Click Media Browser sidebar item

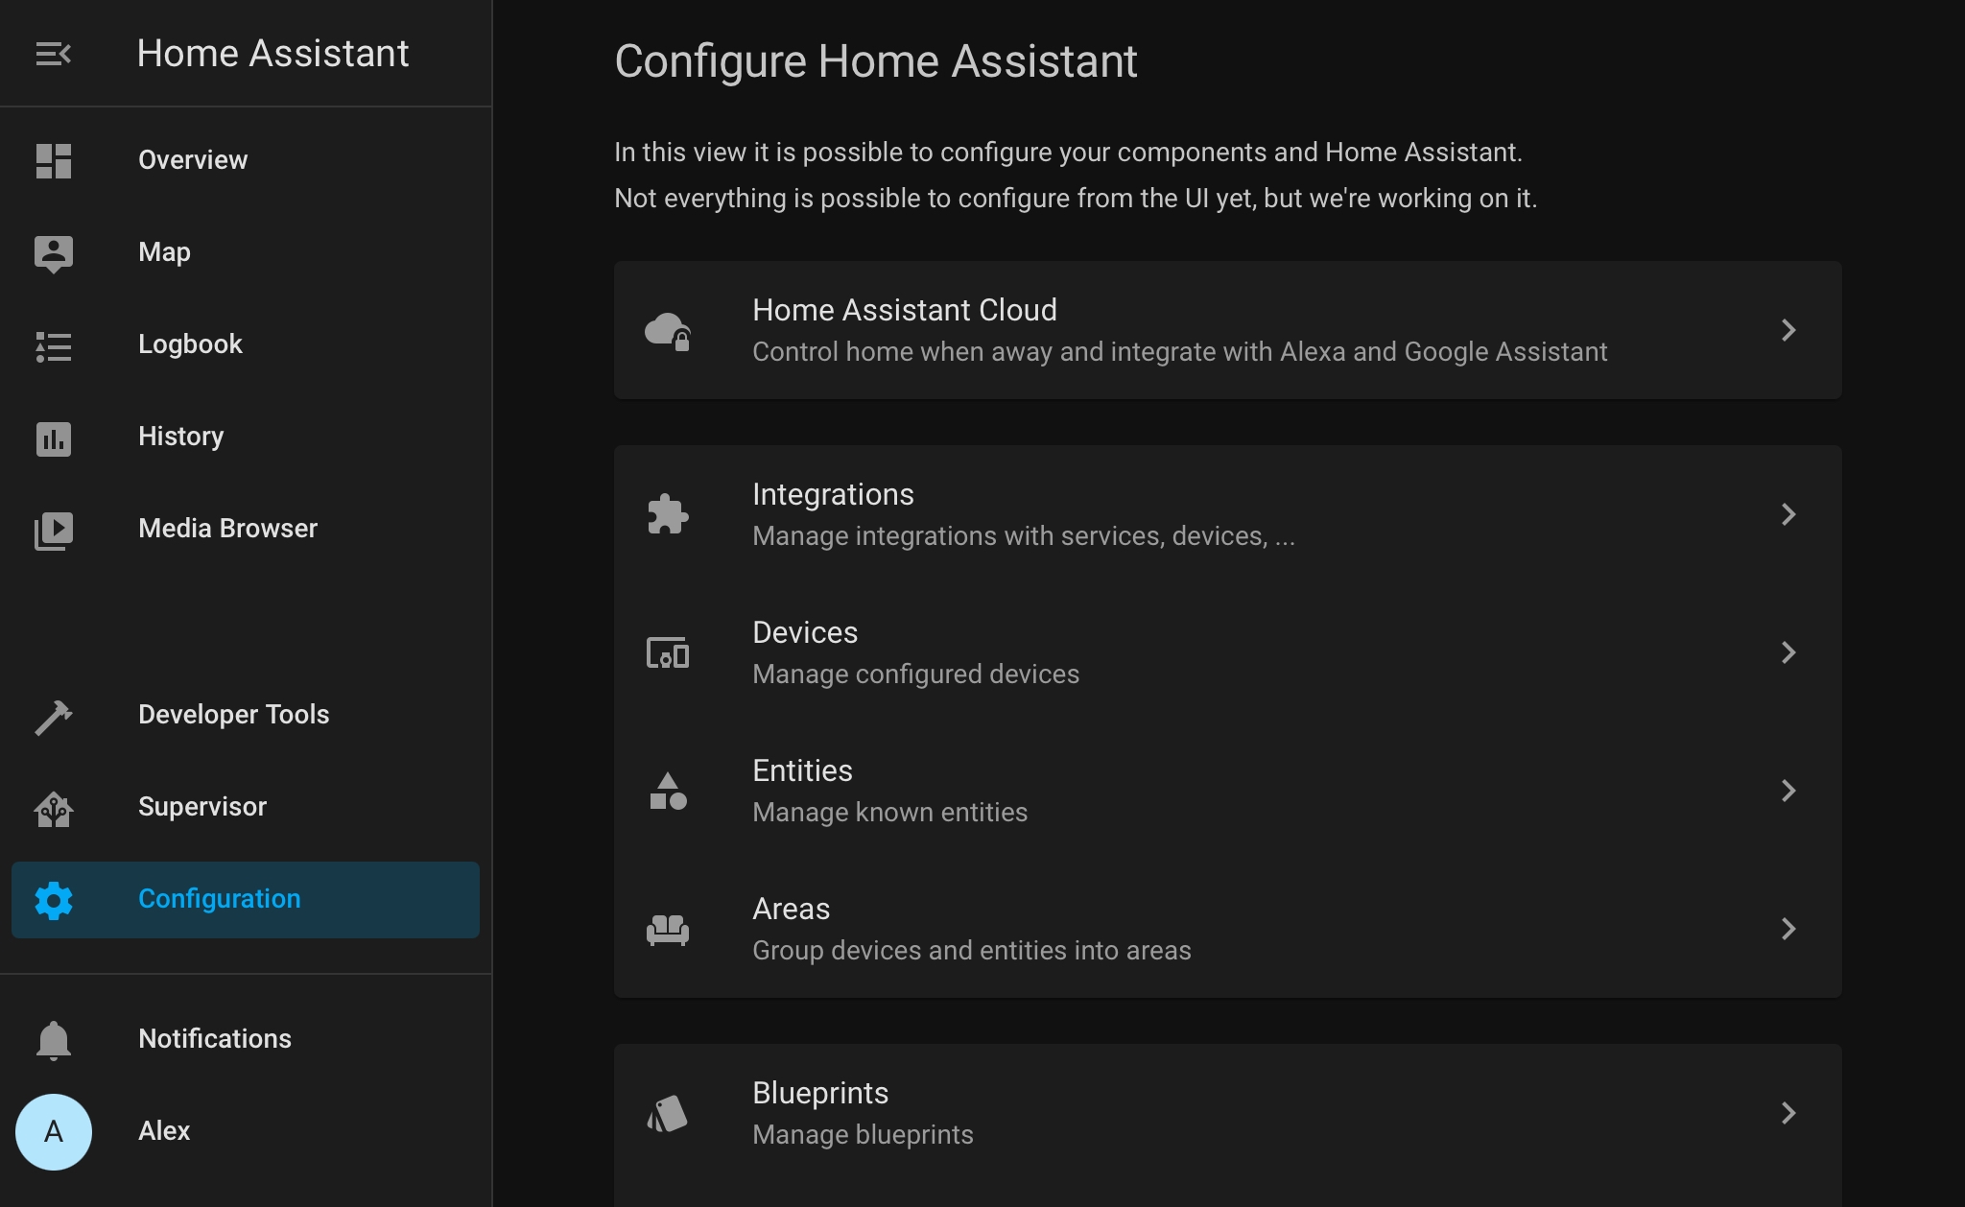226,528
